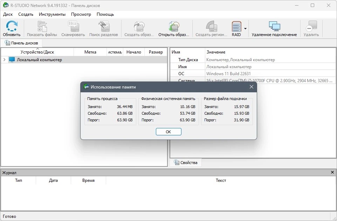Expand the Локальный компьютер tree node
Screen dimensions: 337x221
(4, 60)
